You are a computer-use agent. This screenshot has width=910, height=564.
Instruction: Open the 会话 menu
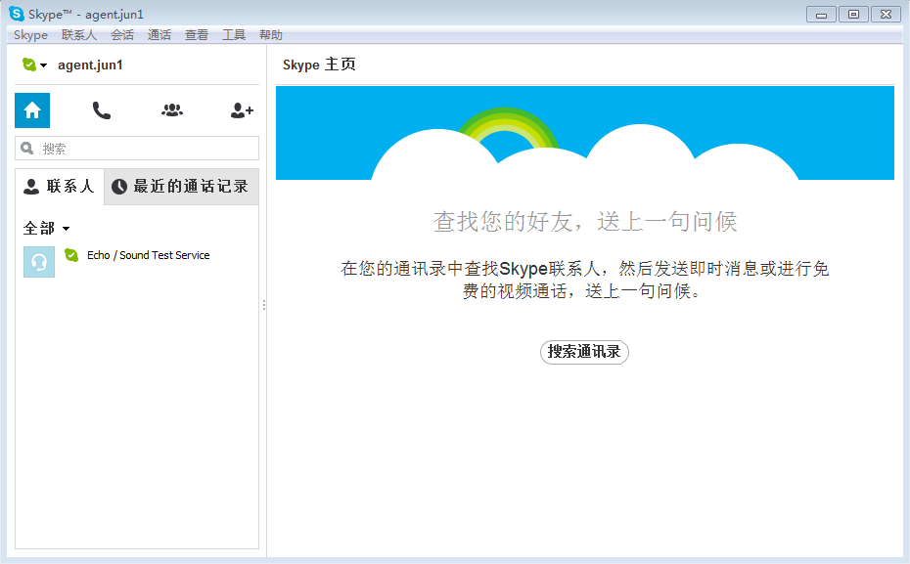(x=122, y=35)
